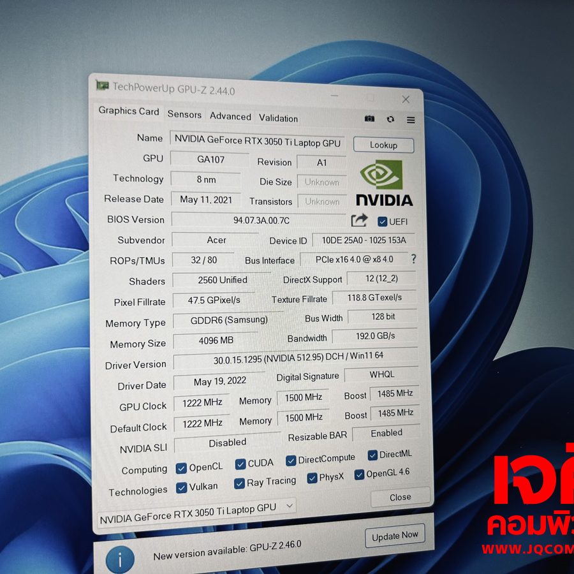Toggle the CUDA checkbox
Viewport: 574px width, 574px height.
(x=240, y=464)
